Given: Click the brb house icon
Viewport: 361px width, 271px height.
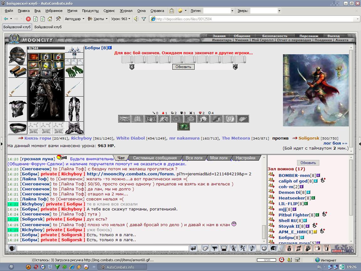Looking at the screenshot, I should [x=171, y=11].
